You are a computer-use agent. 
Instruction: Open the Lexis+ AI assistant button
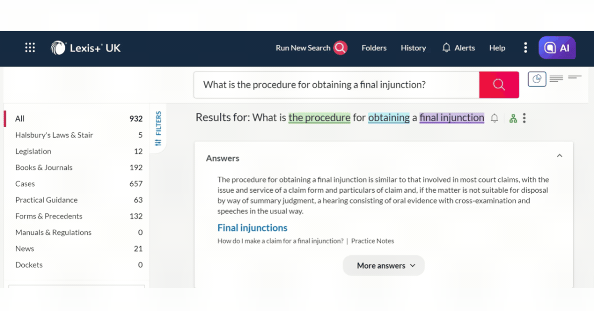tap(557, 48)
